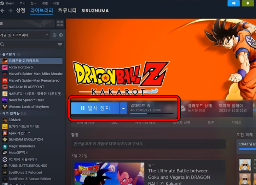Open the 게임 menu
Viewport: 256px width, 185px height.
45,3
